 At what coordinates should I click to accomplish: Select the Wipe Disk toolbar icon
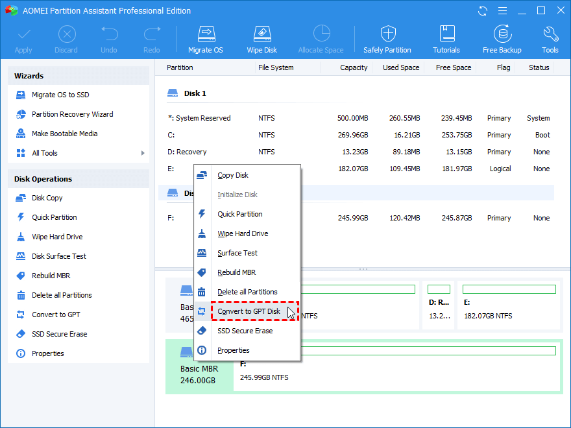(261, 39)
